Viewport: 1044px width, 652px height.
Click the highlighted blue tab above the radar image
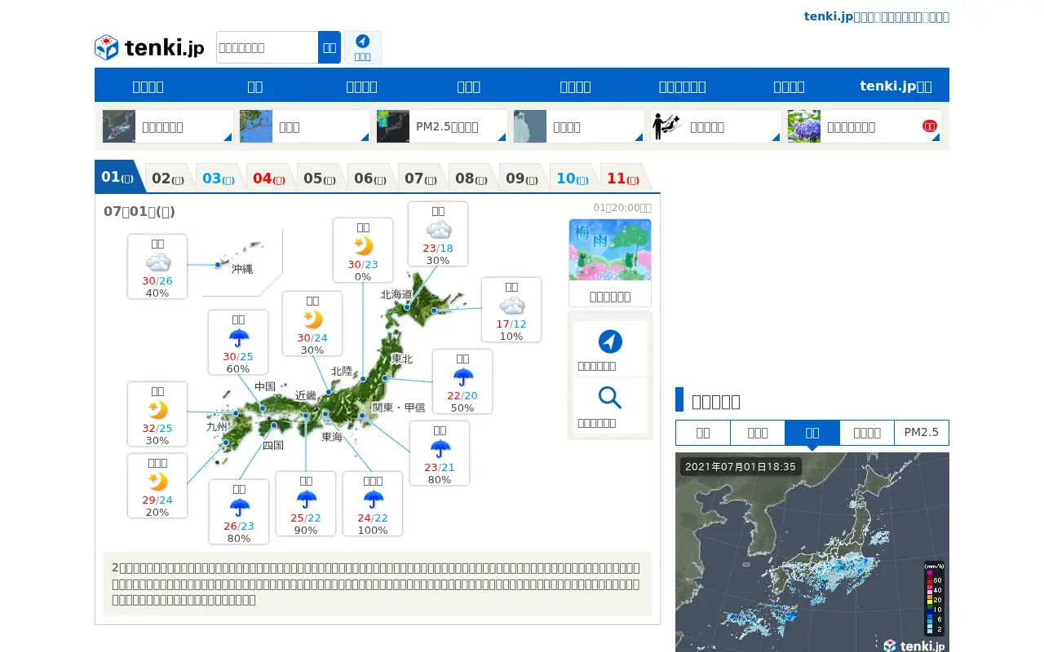coord(812,433)
